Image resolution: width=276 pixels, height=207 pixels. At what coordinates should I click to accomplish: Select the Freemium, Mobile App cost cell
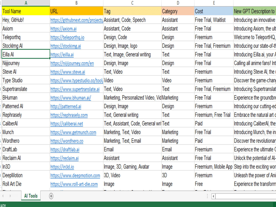(214, 166)
